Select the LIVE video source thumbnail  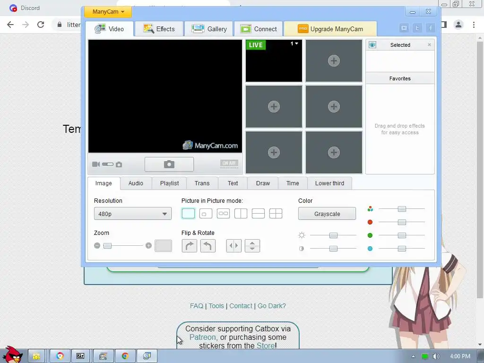click(274, 61)
